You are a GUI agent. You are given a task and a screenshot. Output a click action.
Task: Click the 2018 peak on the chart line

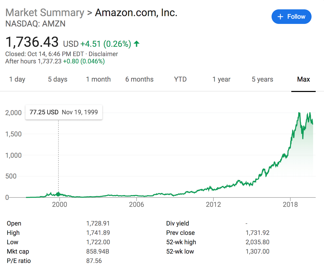click(x=299, y=113)
